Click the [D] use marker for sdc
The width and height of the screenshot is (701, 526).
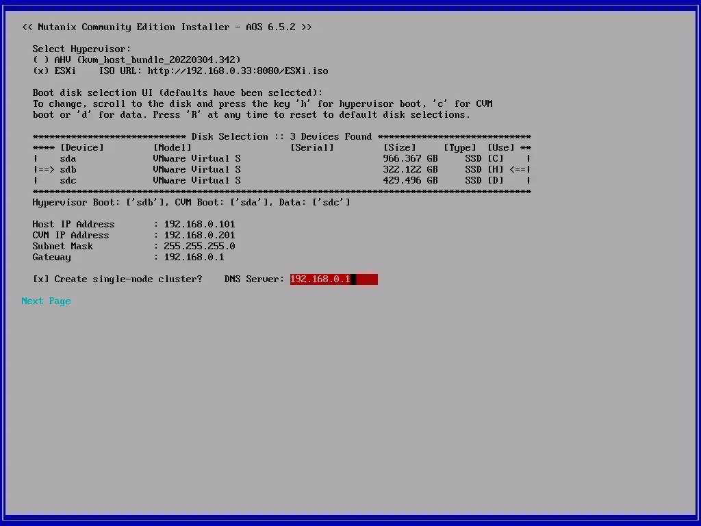coord(495,180)
